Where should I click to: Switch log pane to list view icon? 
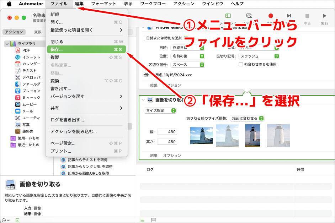[x=142, y=220]
